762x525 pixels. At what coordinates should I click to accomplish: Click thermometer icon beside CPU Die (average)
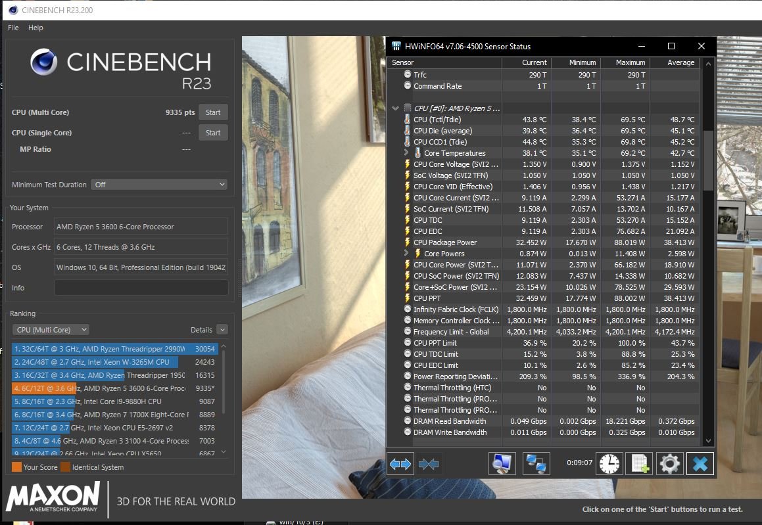[407, 131]
